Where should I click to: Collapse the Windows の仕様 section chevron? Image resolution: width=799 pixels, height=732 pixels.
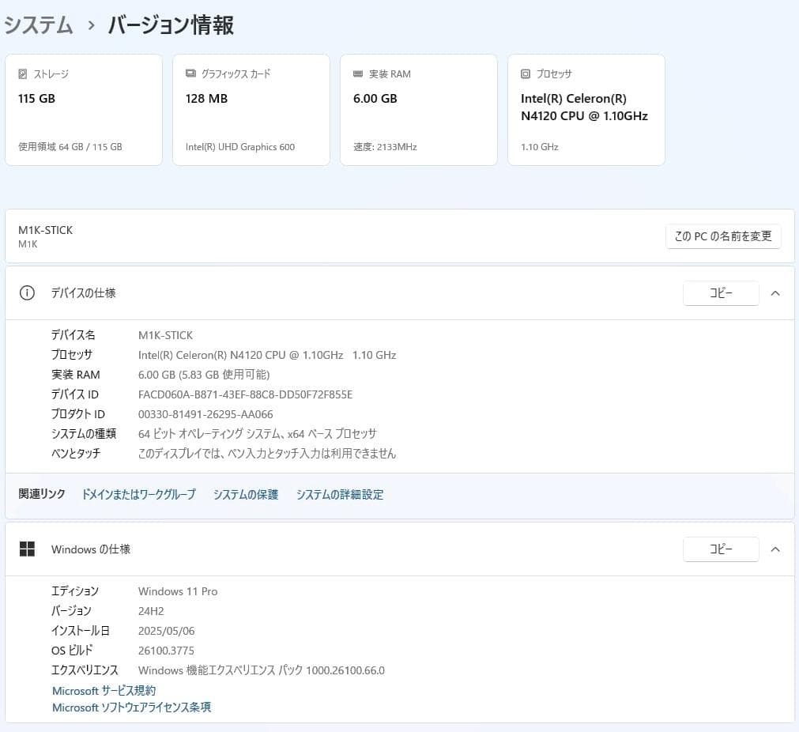(x=775, y=549)
